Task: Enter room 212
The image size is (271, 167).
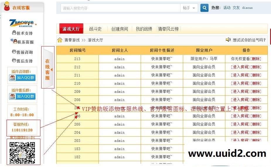Action: (x=240, y=67)
